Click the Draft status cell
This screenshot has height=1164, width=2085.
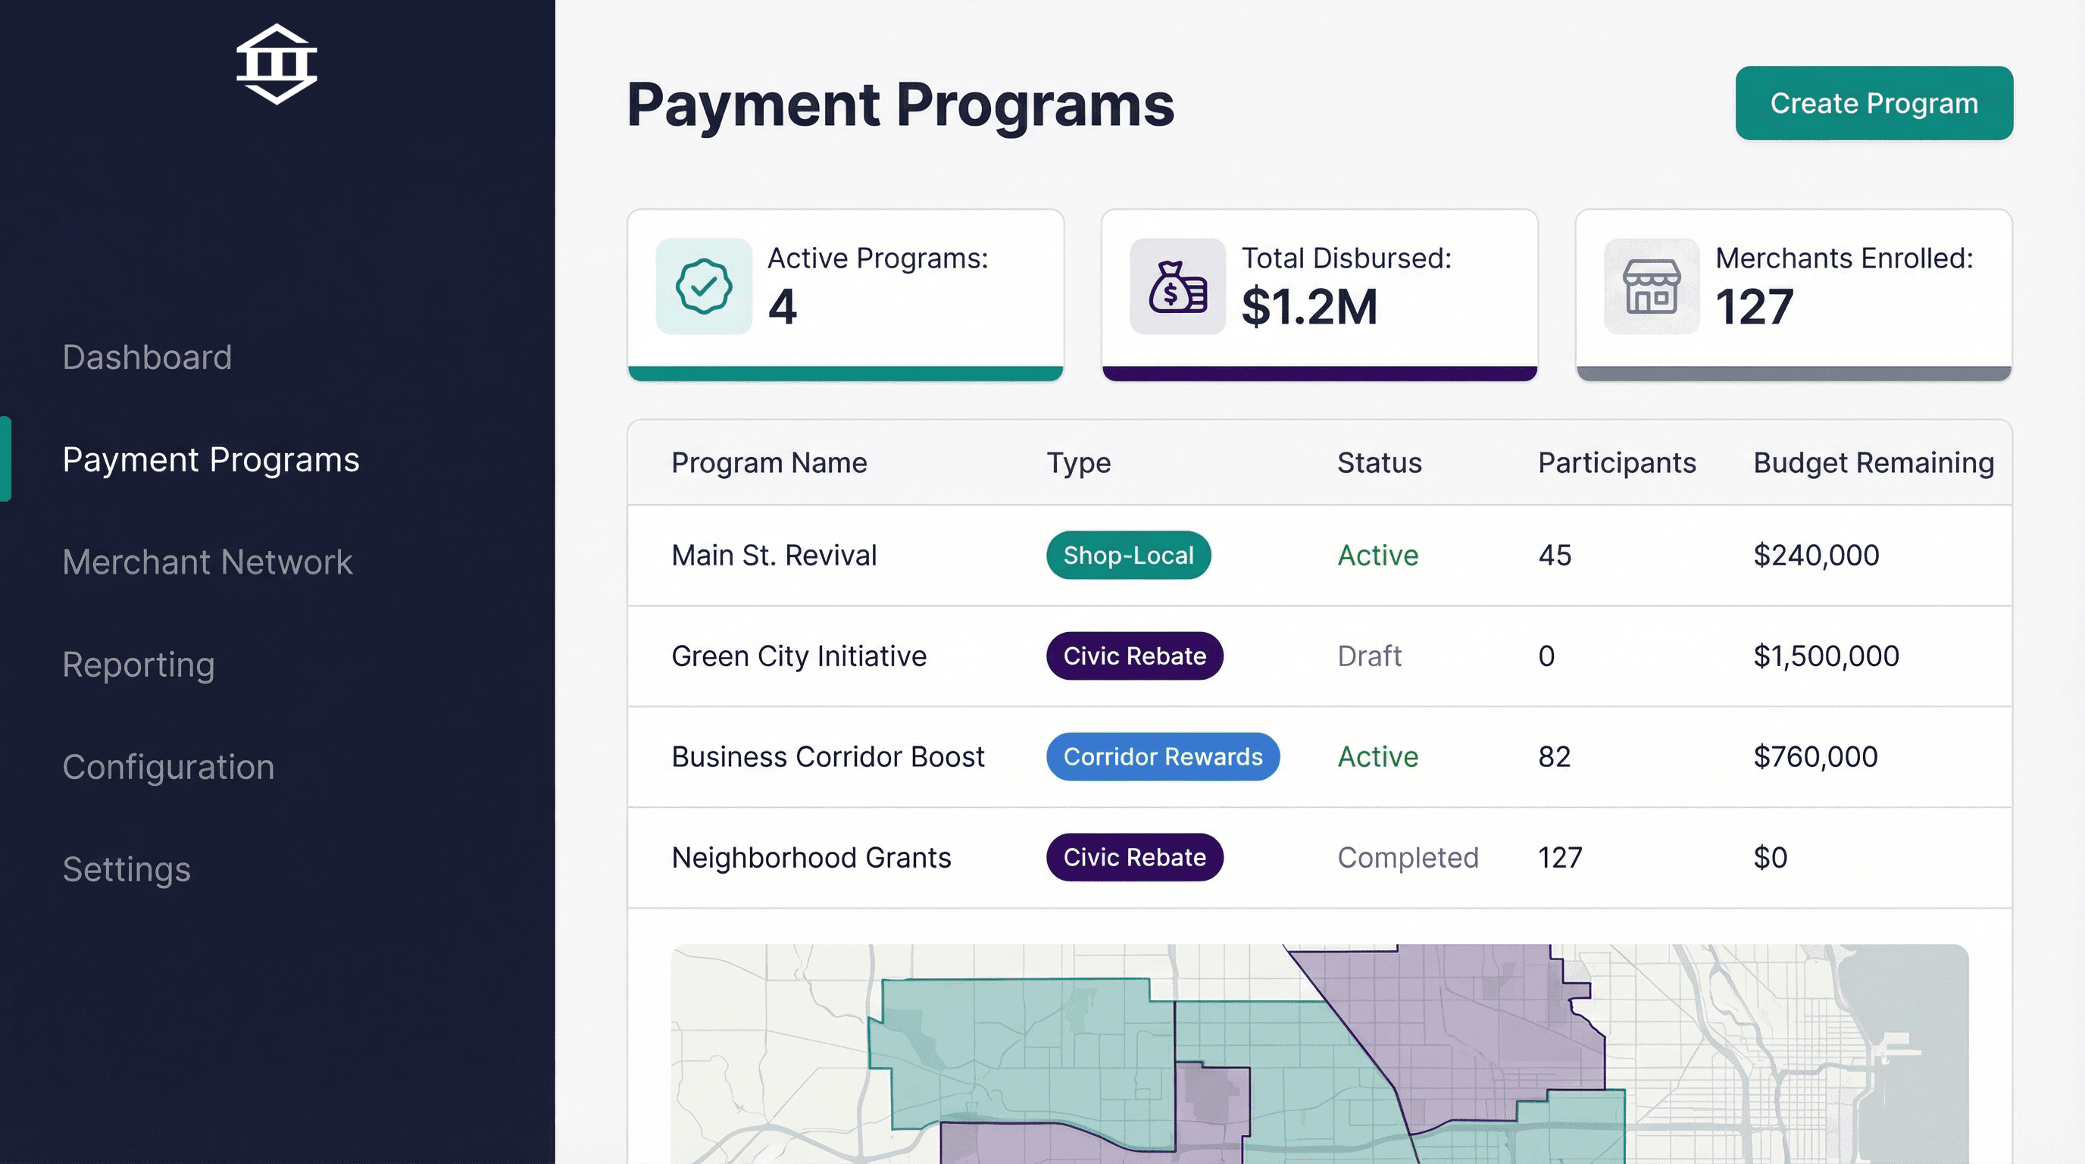click(1369, 656)
